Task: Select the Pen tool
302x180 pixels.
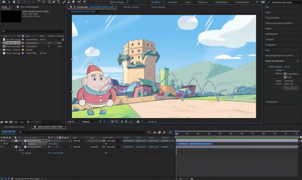Action: click(x=54, y=2)
